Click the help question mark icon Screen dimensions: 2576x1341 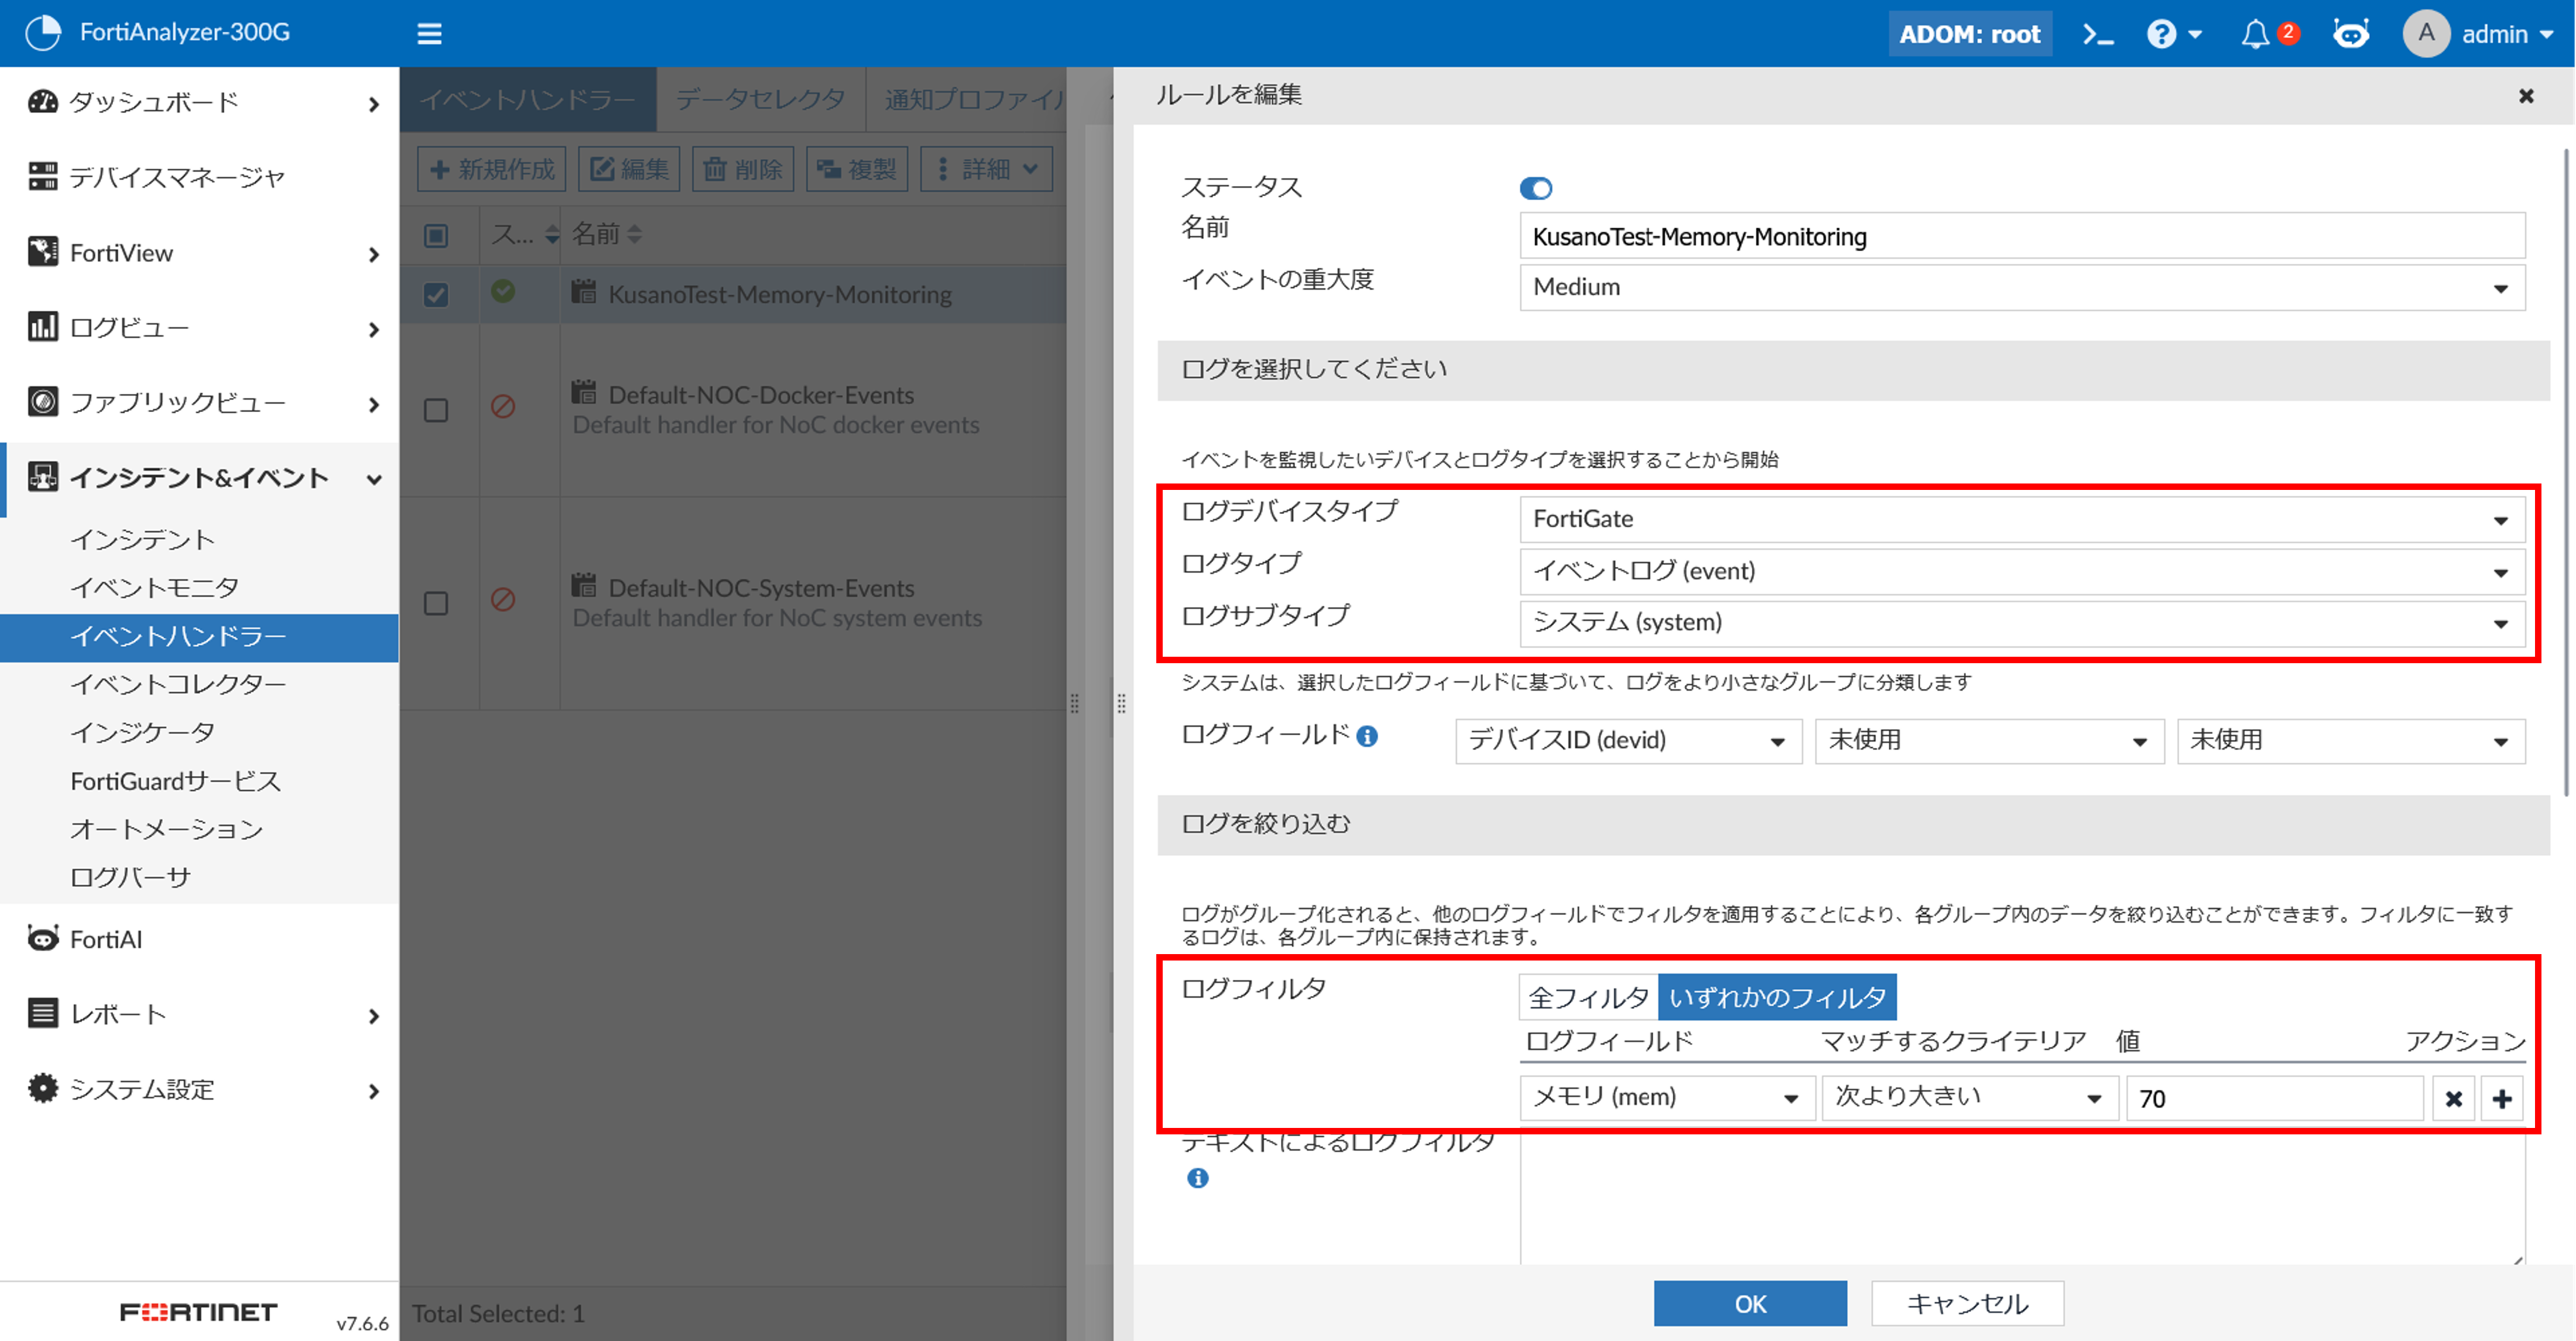click(x=2161, y=34)
